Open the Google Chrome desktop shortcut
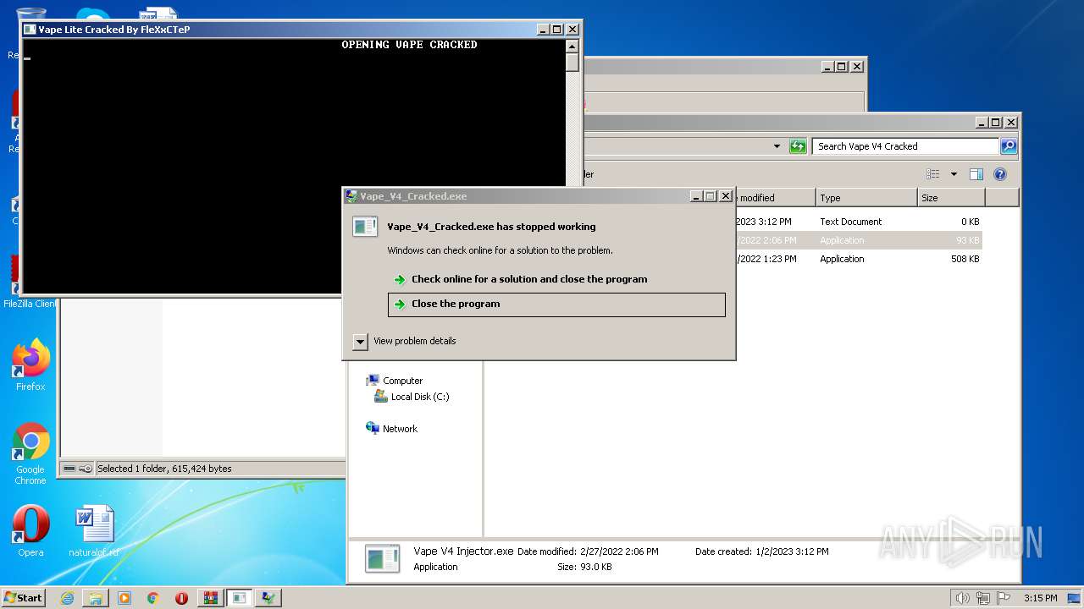The height and width of the screenshot is (609, 1084). coord(30,454)
